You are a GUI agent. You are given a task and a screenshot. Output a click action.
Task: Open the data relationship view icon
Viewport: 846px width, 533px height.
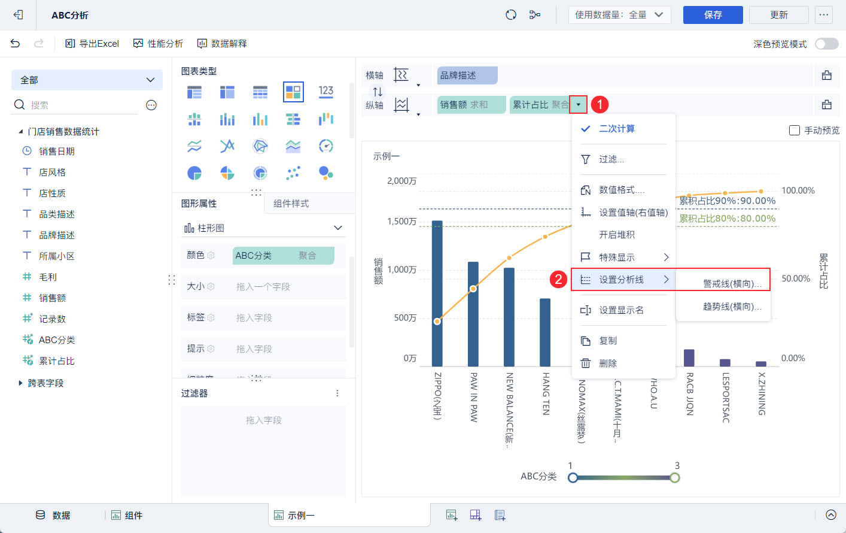pyautogui.click(x=535, y=15)
